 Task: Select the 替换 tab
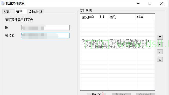tap(21, 12)
